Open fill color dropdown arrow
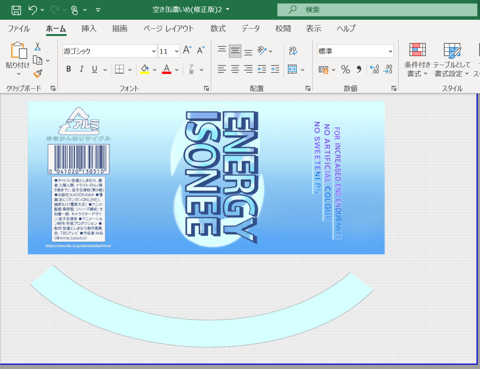This screenshot has width=480, height=369. (x=155, y=70)
